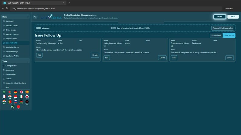Click 'DEMO data is localized and isolated' message
Image resolution: width=241 pixels, height=135 pixels.
pyautogui.click(x=130, y=28)
